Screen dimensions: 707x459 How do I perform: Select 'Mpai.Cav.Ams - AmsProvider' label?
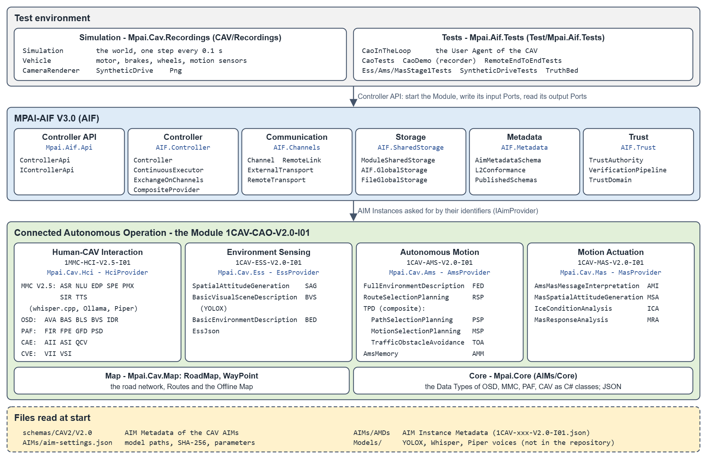439,273
